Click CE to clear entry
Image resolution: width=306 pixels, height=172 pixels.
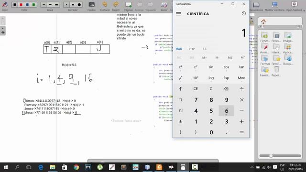tap(196, 89)
